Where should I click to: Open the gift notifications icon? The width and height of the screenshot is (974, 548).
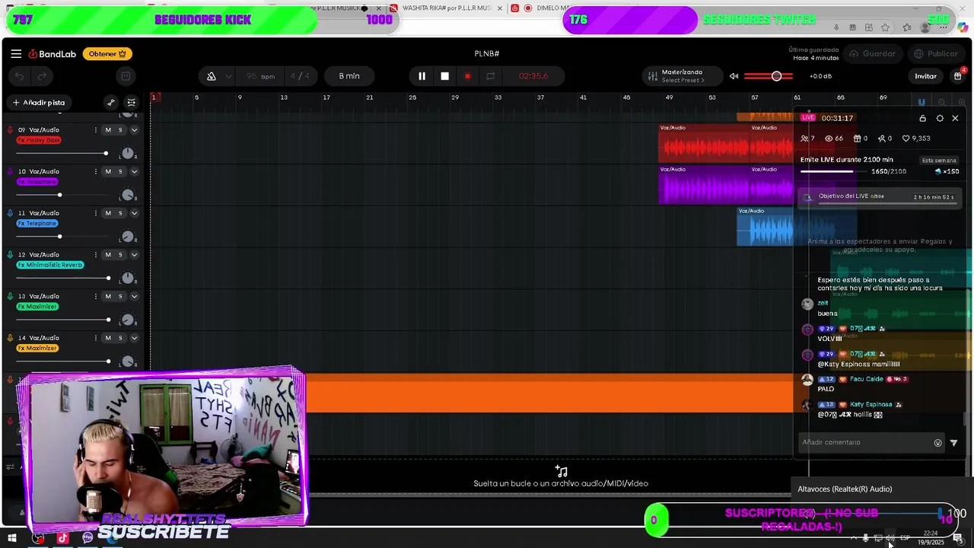click(x=957, y=76)
